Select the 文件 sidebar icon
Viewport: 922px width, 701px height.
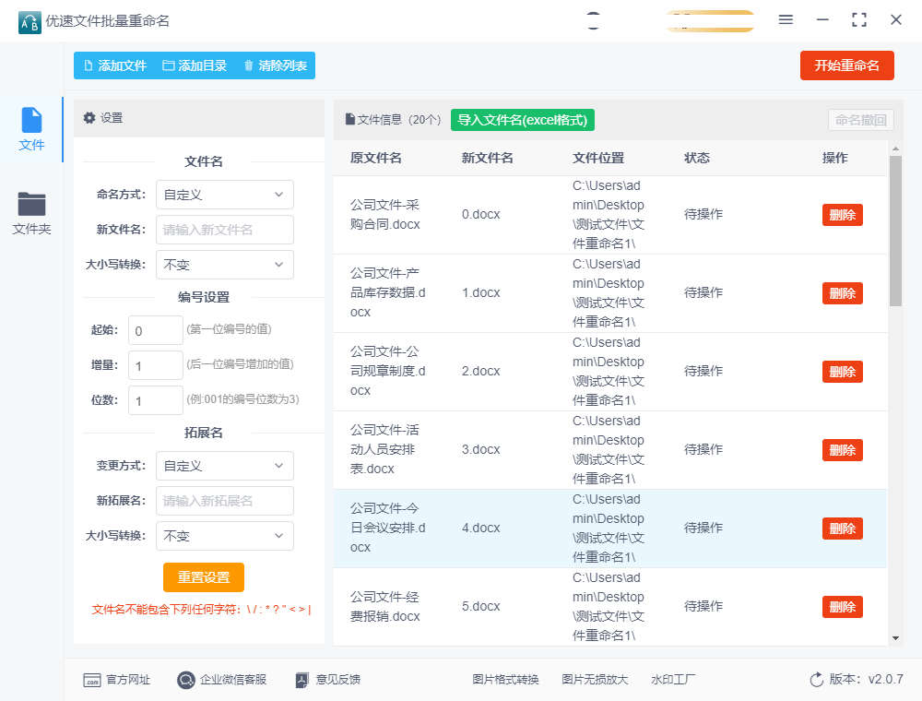pos(31,130)
